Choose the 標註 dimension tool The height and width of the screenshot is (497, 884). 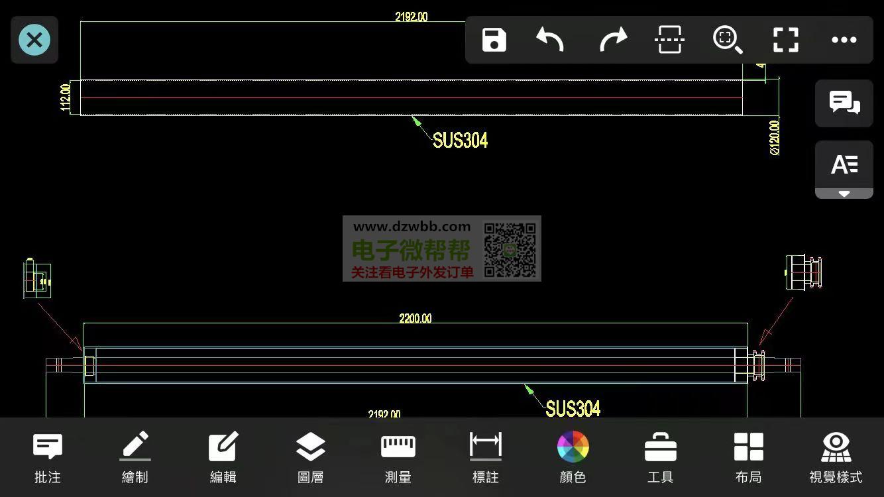click(x=485, y=457)
